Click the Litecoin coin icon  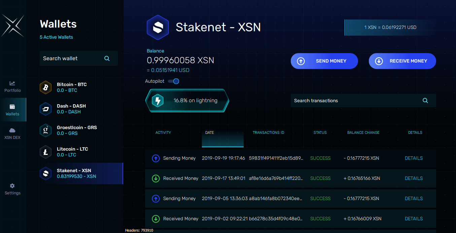(x=45, y=152)
